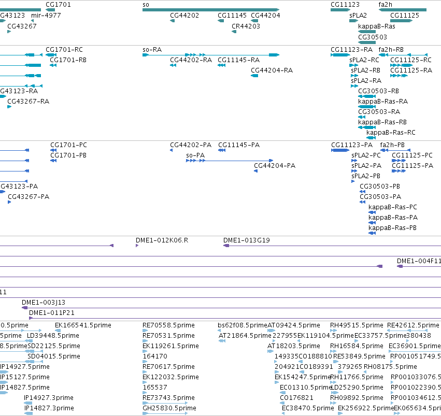This screenshot has height=416, width=441.
Task: Click transcript kappaB-Ras-RC
Action: pyautogui.click(x=391, y=133)
